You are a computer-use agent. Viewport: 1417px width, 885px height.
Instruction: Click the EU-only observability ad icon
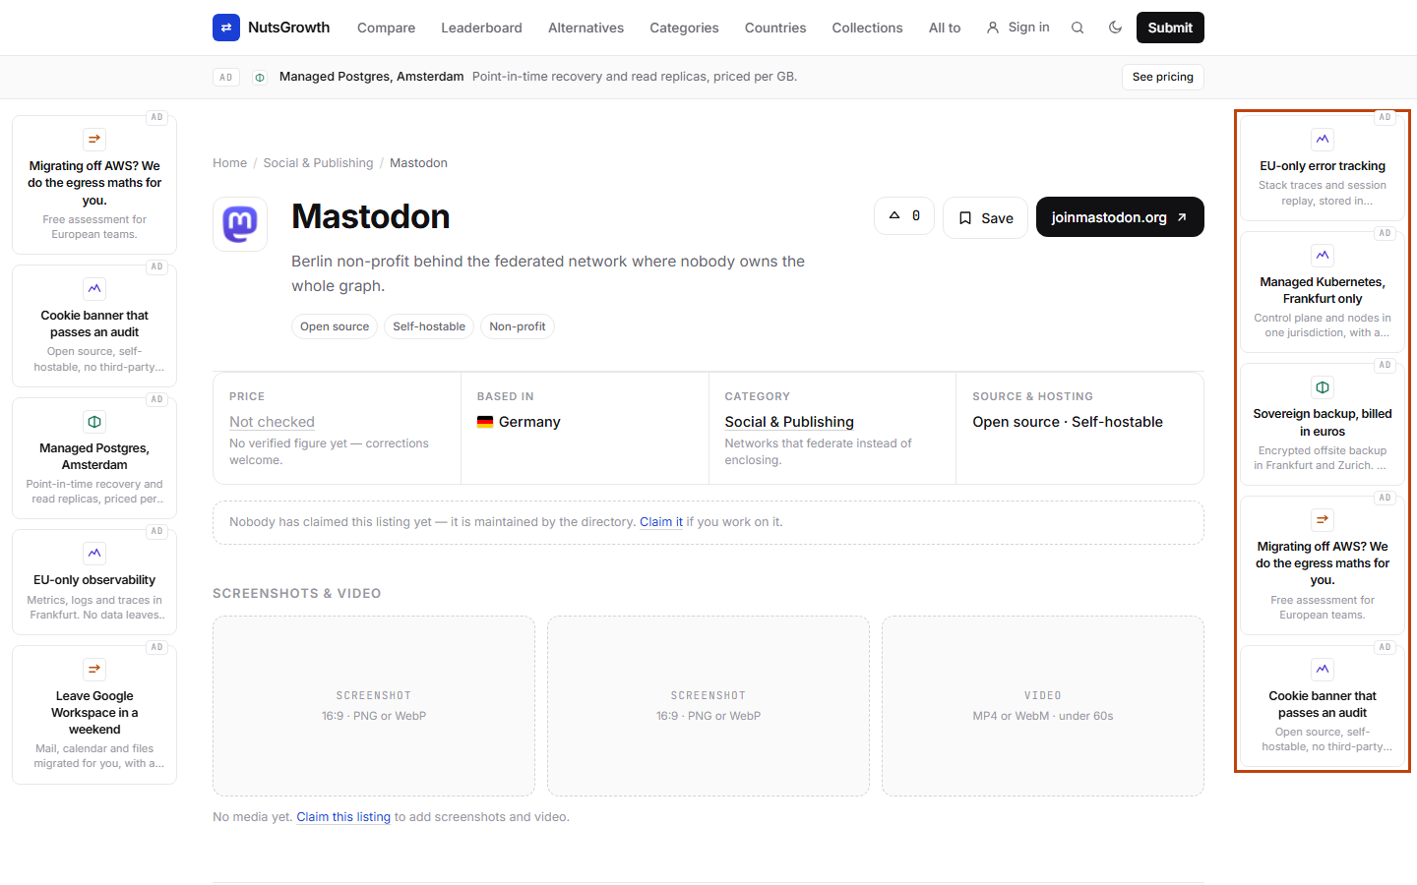point(94,554)
